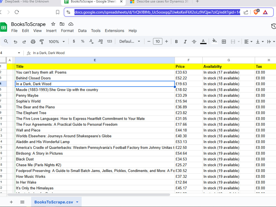Screen dimensions: 276x207
Task: Open the Tools menu
Action: (x=95, y=31)
